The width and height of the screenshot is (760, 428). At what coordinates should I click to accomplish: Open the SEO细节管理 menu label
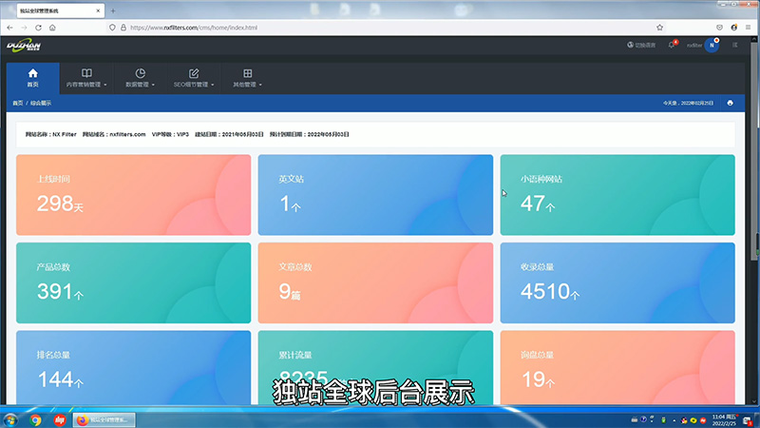[191, 85]
